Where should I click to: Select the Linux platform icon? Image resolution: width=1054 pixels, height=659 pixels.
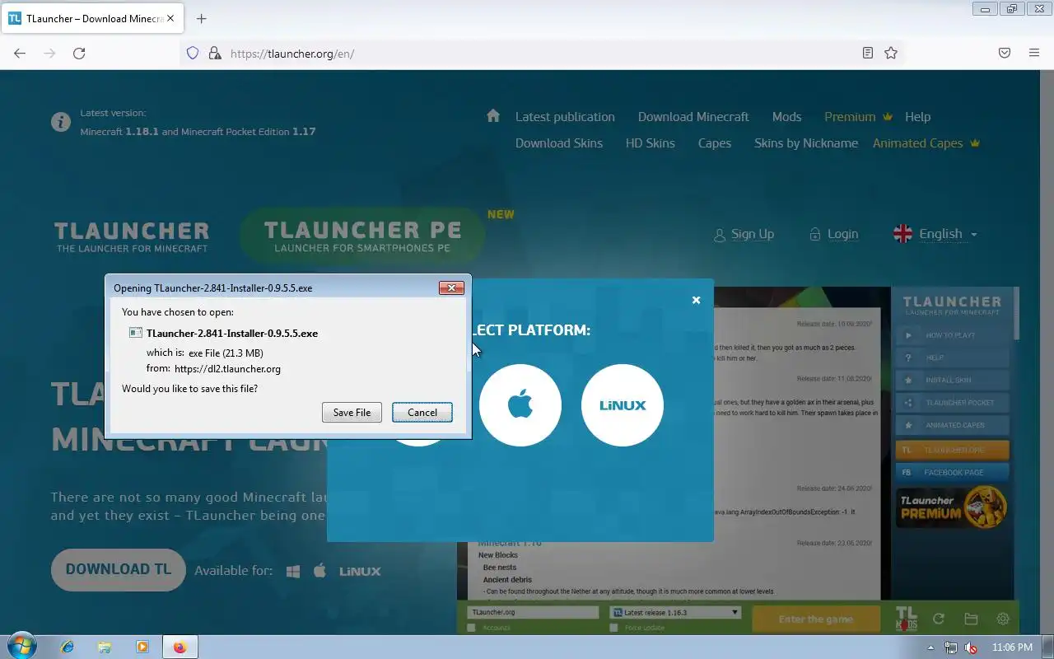tap(623, 405)
